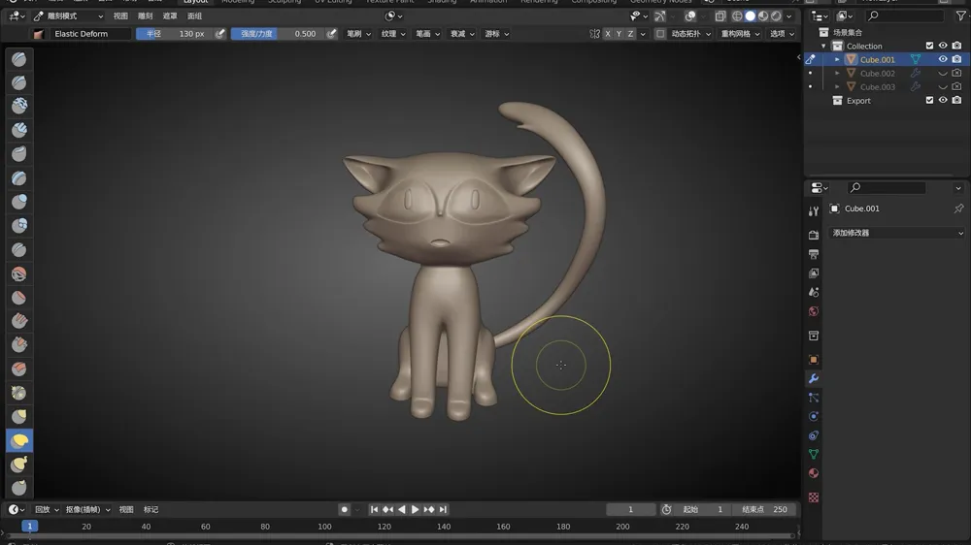Select the Multi-plane Scrape brush
Image resolution: width=971 pixels, height=545 pixels.
(19, 369)
